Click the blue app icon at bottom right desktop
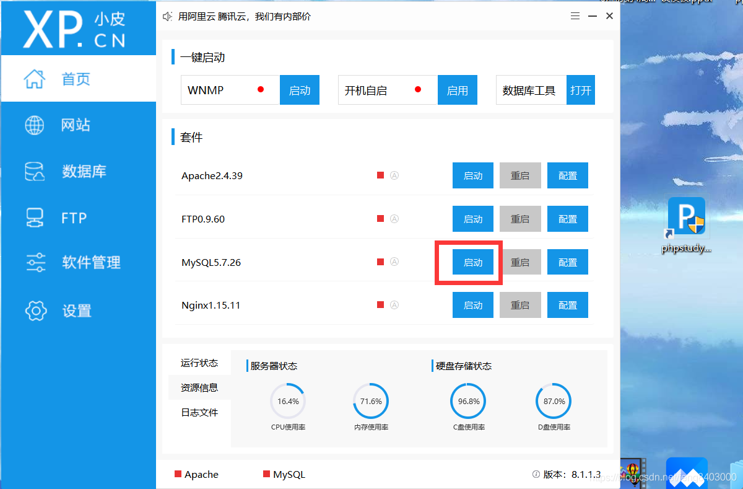Viewport: 743px width, 489px height. (x=687, y=474)
